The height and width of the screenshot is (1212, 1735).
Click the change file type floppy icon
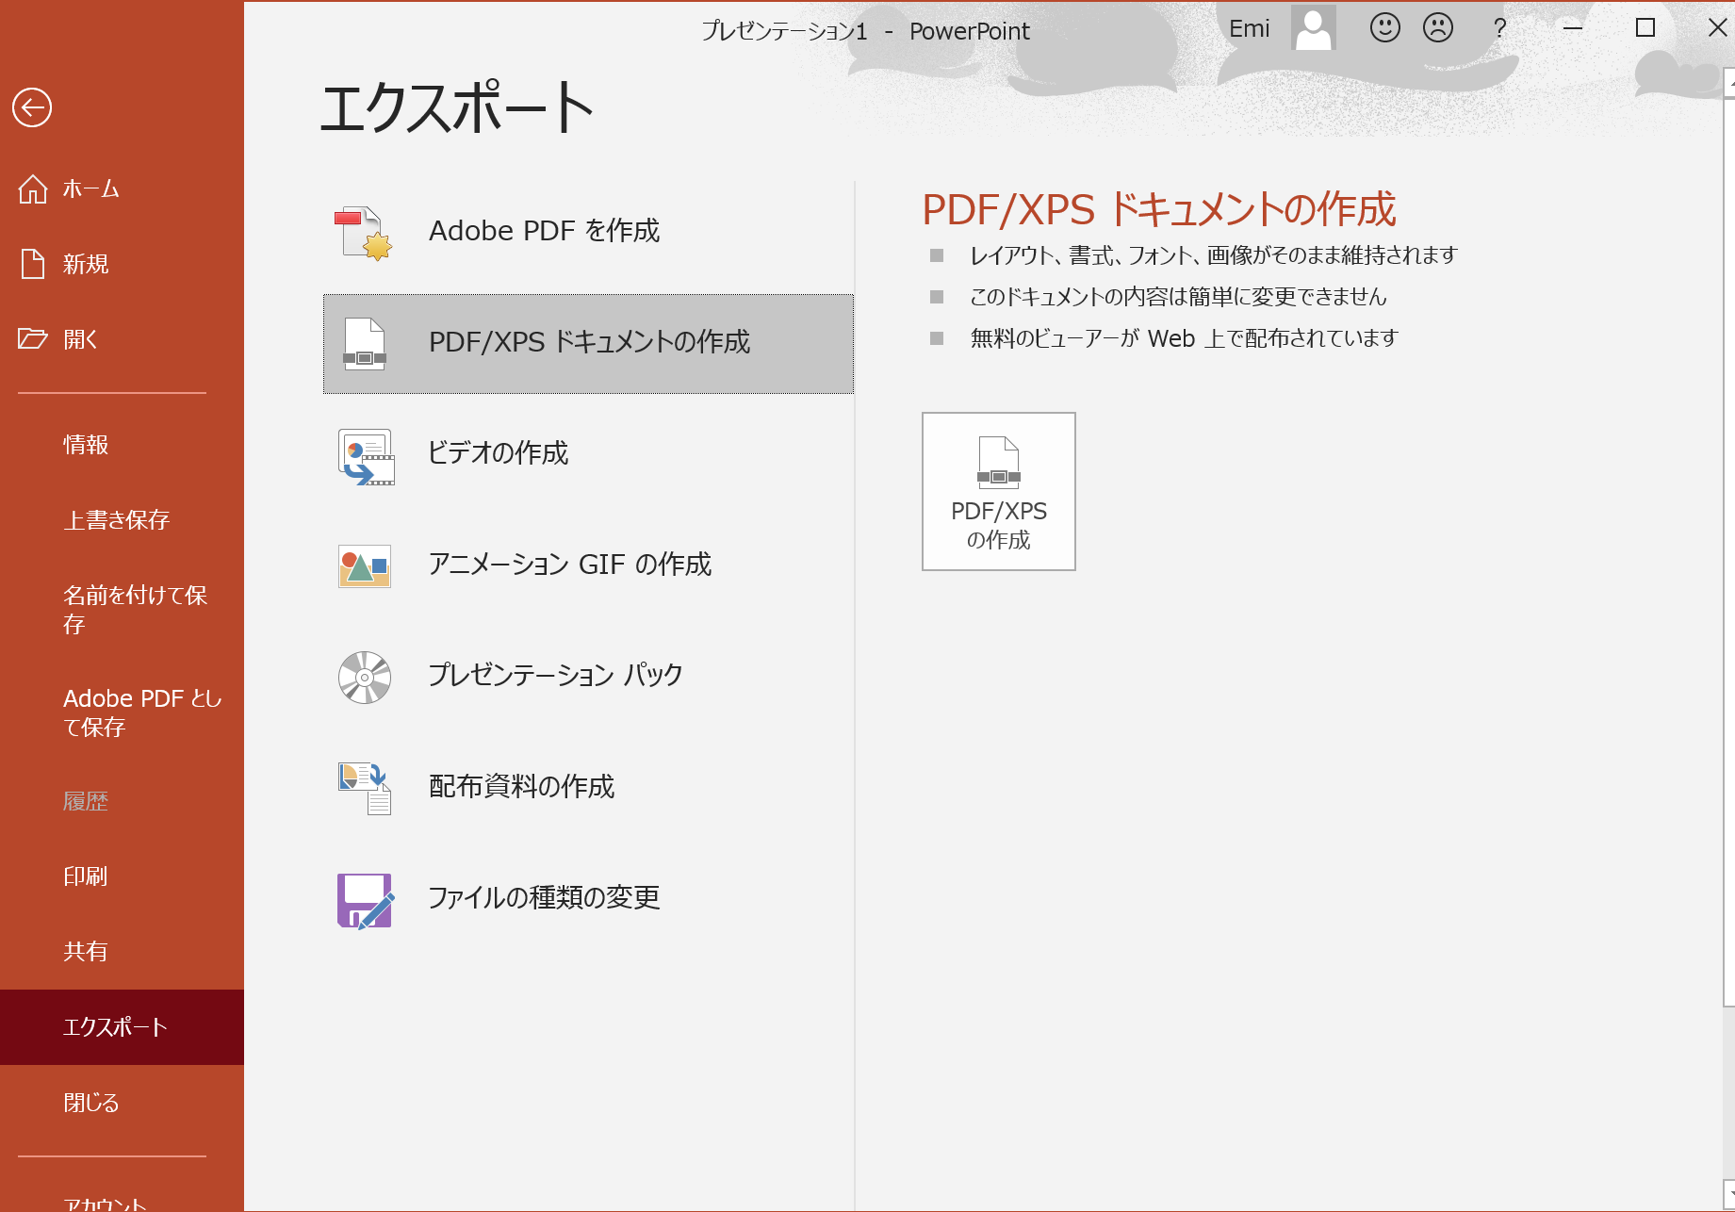pos(365,900)
